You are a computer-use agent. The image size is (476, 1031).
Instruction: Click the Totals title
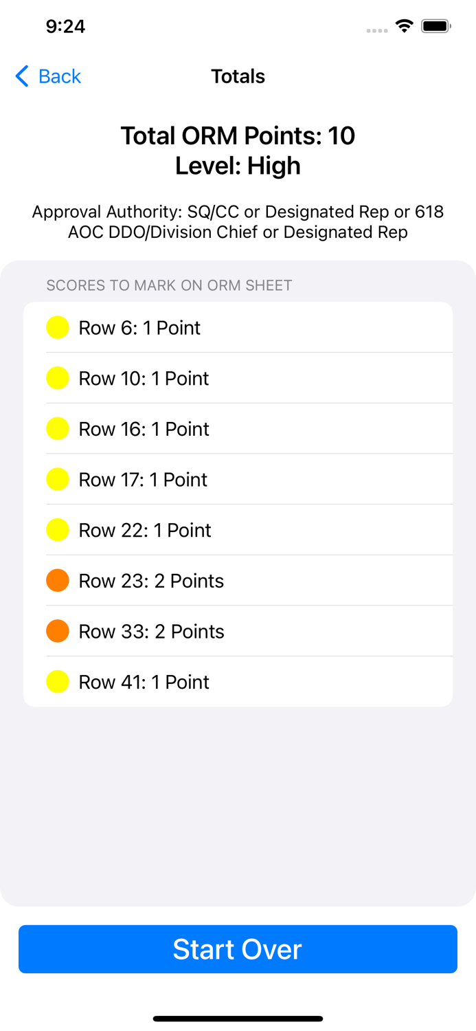[x=238, y=76]
